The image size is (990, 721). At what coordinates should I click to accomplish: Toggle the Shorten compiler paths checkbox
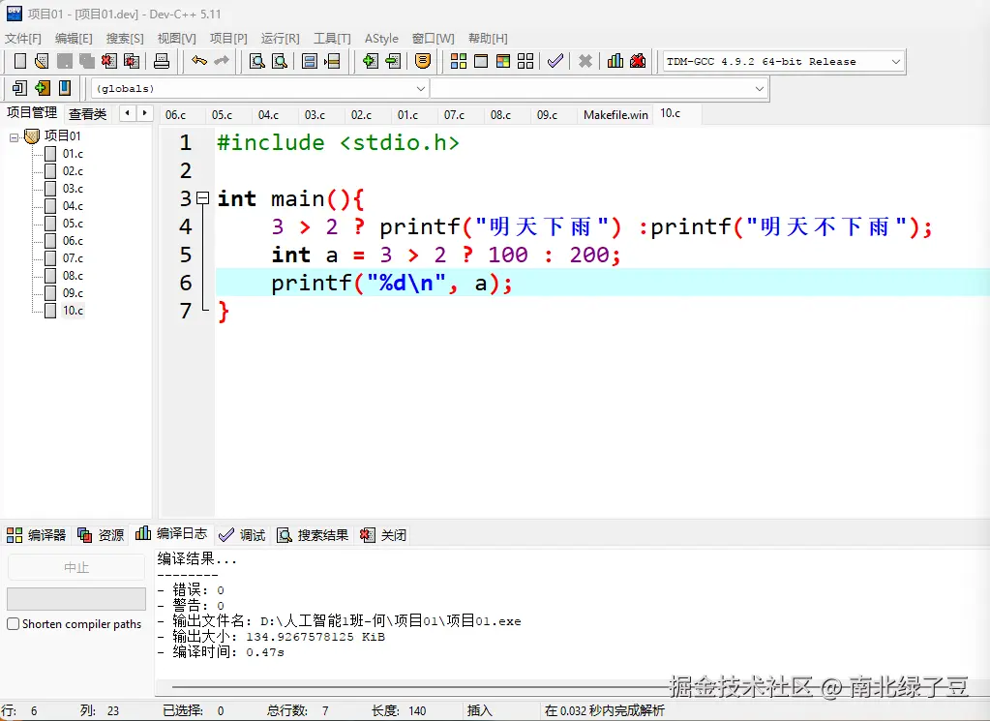pos(13,624)
